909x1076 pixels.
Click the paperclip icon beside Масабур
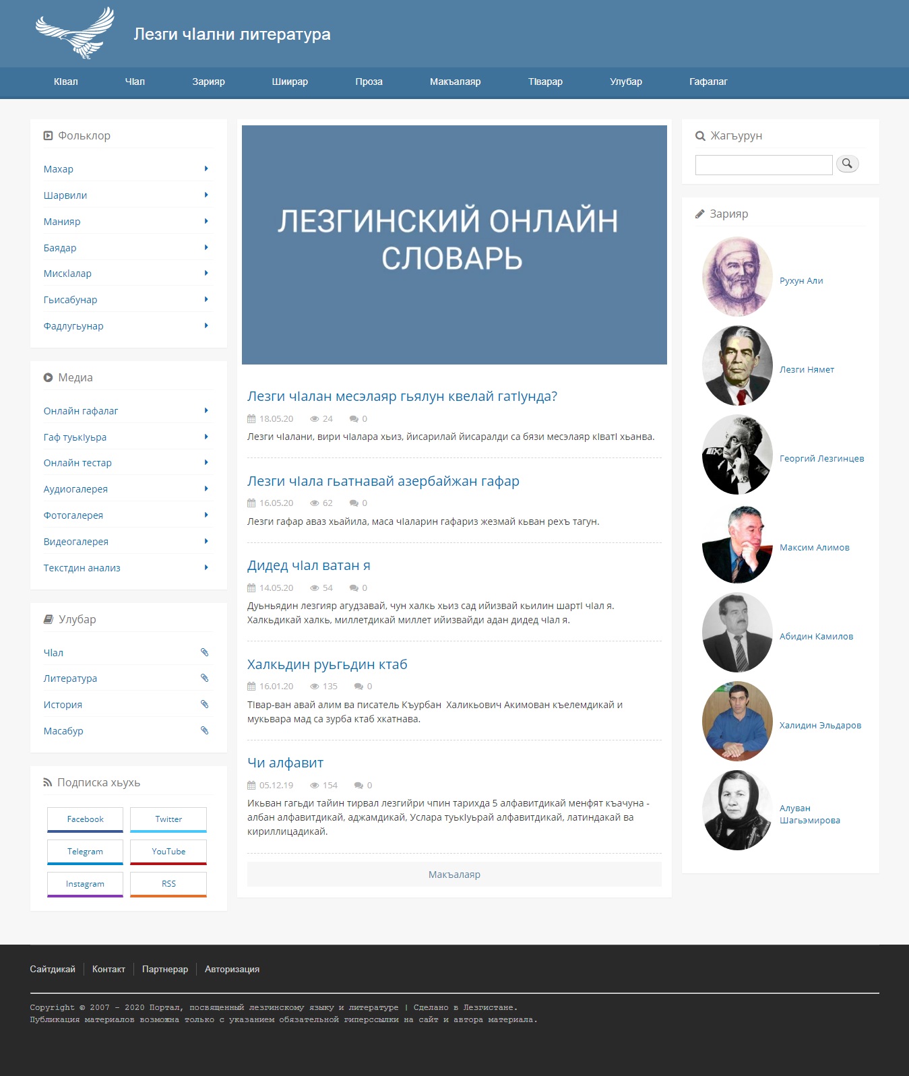click(x=204, y=731)
